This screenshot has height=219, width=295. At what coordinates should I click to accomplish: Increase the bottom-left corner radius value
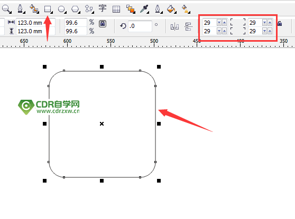[224, 31]
